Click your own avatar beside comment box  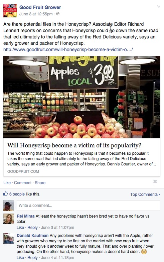click(9, 205)
